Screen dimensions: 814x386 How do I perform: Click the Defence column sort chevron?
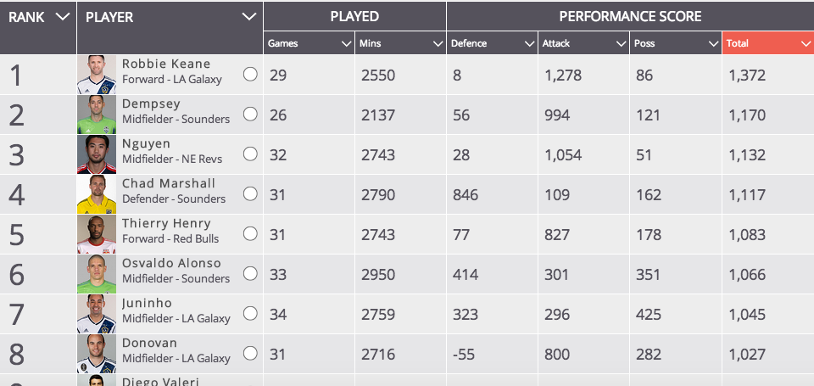529,44
